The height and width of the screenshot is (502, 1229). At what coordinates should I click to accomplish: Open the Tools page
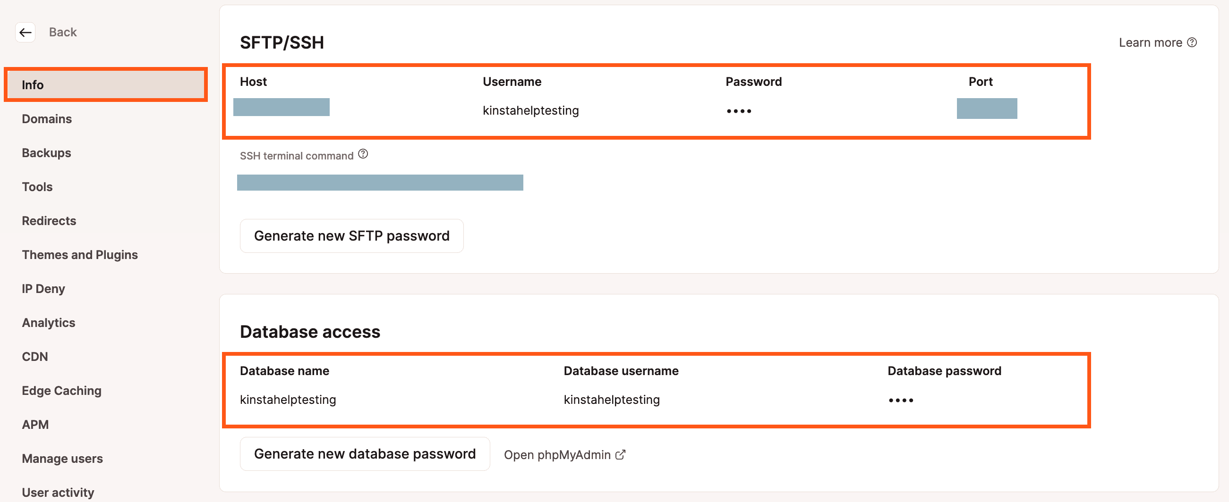coord(37,186)
